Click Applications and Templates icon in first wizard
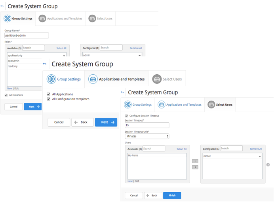 click(x=42, y=18)
